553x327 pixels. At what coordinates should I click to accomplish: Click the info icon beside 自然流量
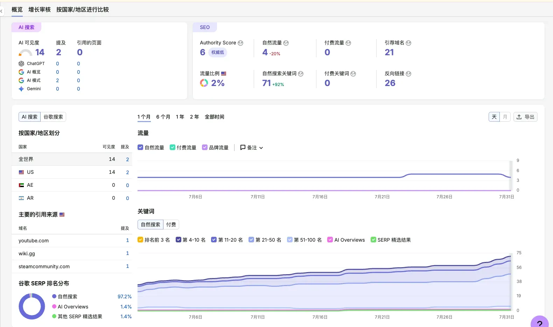[286, 43]
